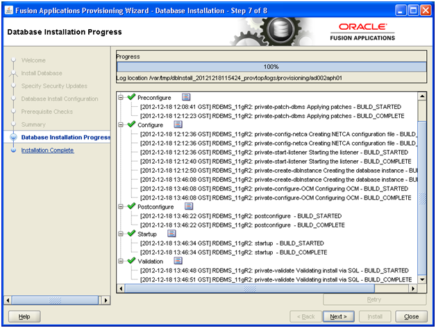The height and width of the screenshot is (328, 436).
Task: Click the sidebar scroll right arrow
Action: (106, 300)
